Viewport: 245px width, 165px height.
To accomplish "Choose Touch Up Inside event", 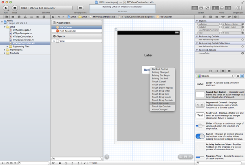I will click(x=163, y=103).
